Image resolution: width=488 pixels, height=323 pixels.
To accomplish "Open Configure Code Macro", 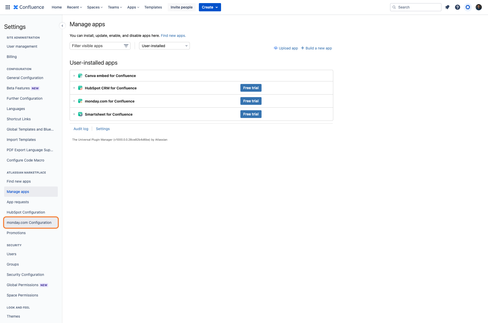I will coord(31,160).
